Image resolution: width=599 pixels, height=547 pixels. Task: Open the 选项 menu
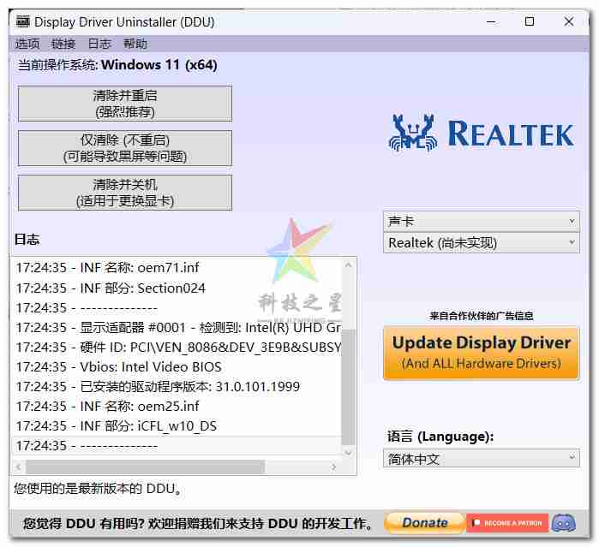pyautogui.click(x=27, y=44)
